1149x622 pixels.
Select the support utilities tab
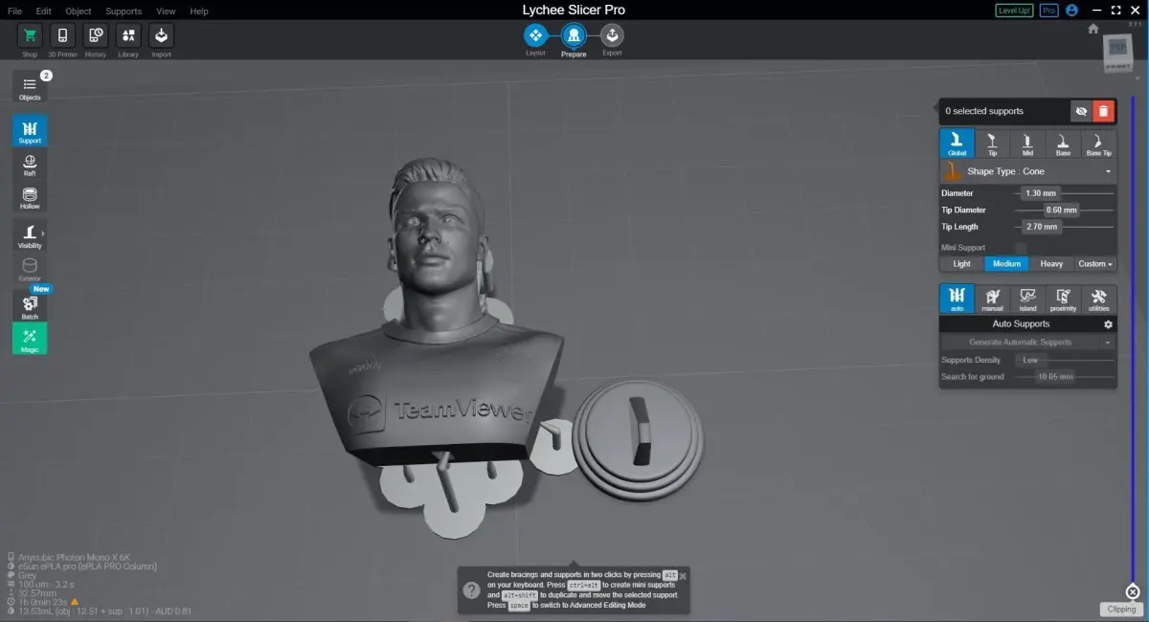(1098, 299)
